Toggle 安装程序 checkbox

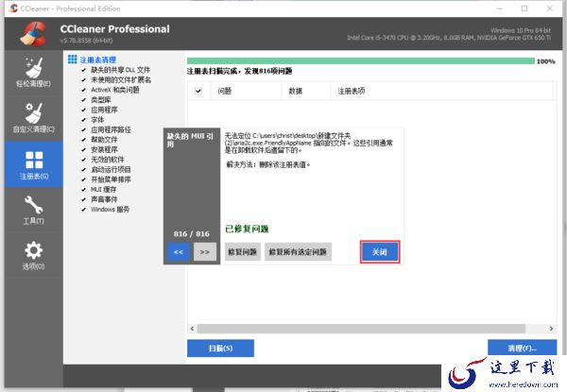[x=83, y=149]
